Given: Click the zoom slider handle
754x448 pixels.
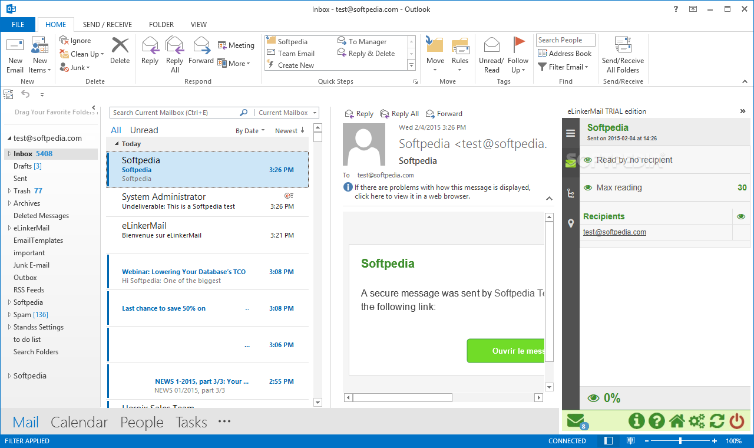Looking at the screenshot, I should pos(680,441).
